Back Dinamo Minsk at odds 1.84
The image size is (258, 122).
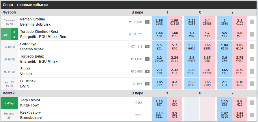coord(225,47)
